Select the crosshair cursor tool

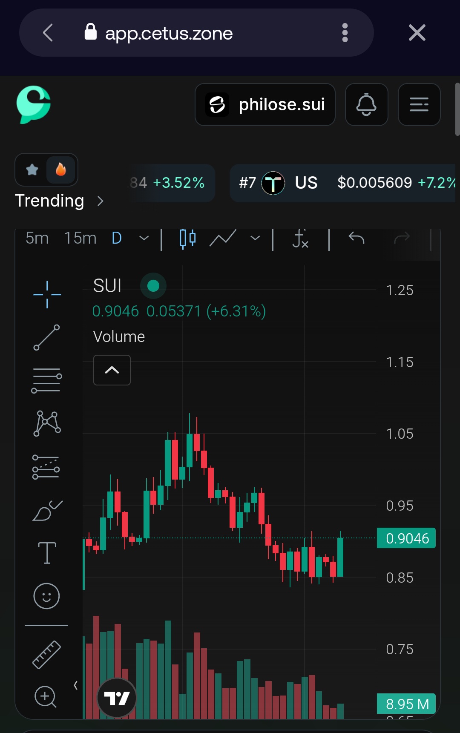(47, 294)
